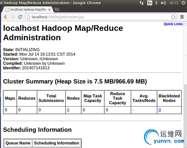Open the Bluetooth indicator
This screenshot has width=187, height=148.
[x=156, y=3]
